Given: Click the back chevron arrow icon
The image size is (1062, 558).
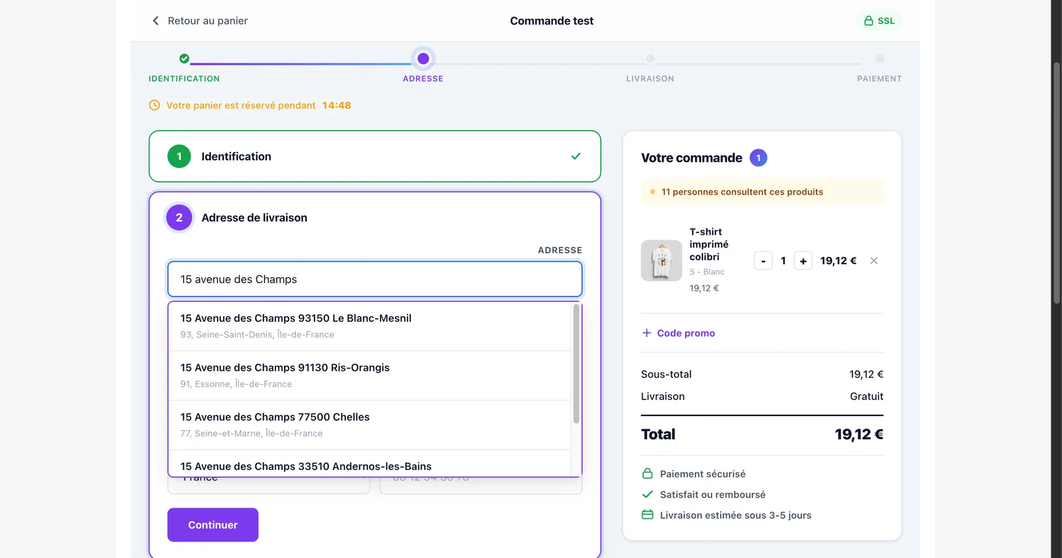Looking at the screenshot, I should tap(155, 21).
